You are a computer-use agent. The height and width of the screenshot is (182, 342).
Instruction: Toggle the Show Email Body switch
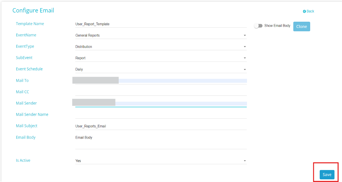point(258,26)
